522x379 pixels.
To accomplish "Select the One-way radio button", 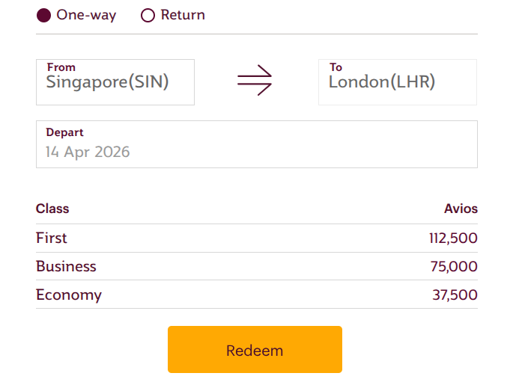I will pos(43,15).
